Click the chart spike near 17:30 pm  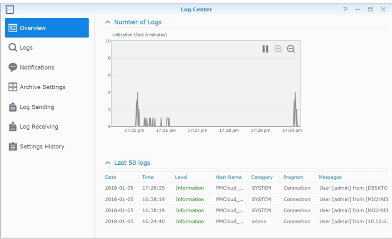[295, 109]
